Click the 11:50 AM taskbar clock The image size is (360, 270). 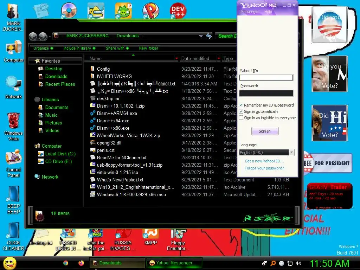[x=329, y=263]
